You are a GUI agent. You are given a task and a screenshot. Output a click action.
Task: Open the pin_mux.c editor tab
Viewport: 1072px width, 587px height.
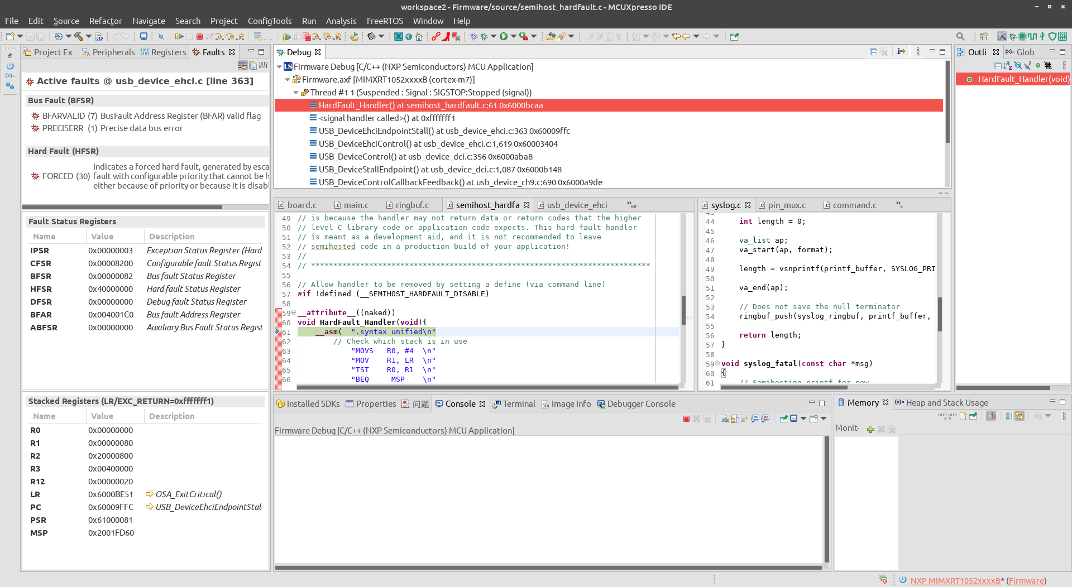(782, 205)
